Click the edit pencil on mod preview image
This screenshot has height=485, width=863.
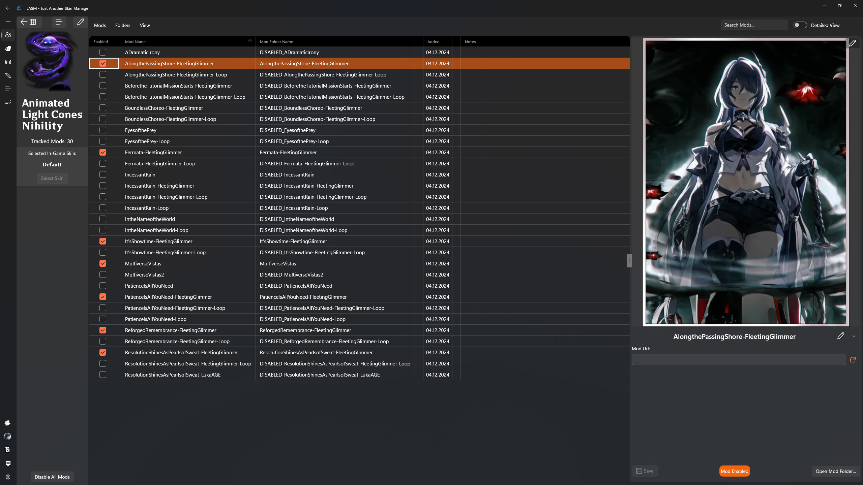(x=853, y=43)
